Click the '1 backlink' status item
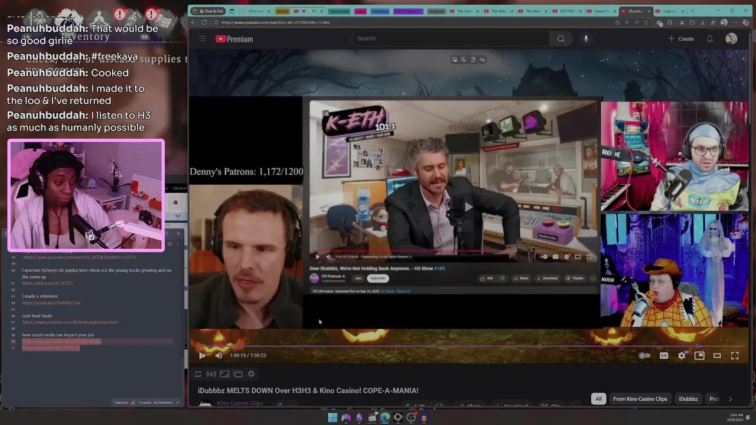This screenshot has width=756, height=425. pos(120,403)
